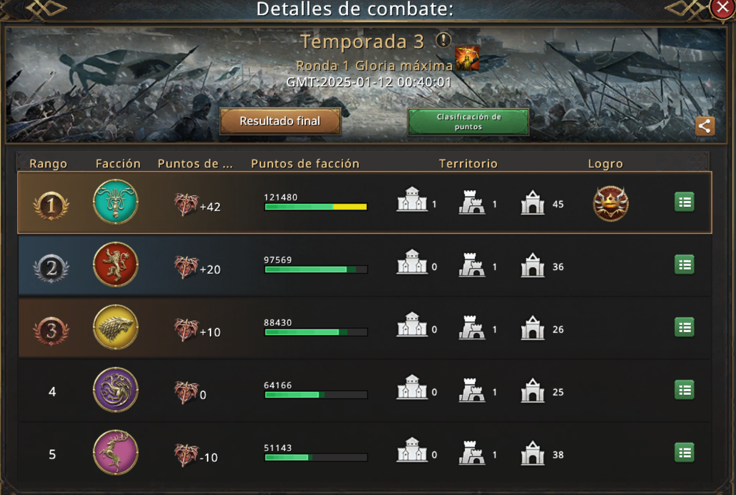Select the red lion faction emblem
The height and width of the screenshot is (495, 736).
tap(116, 265)
